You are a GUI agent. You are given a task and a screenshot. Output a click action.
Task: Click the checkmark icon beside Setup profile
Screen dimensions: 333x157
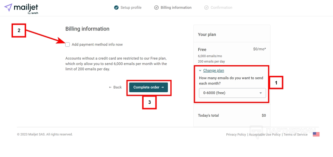coord(116,8)
